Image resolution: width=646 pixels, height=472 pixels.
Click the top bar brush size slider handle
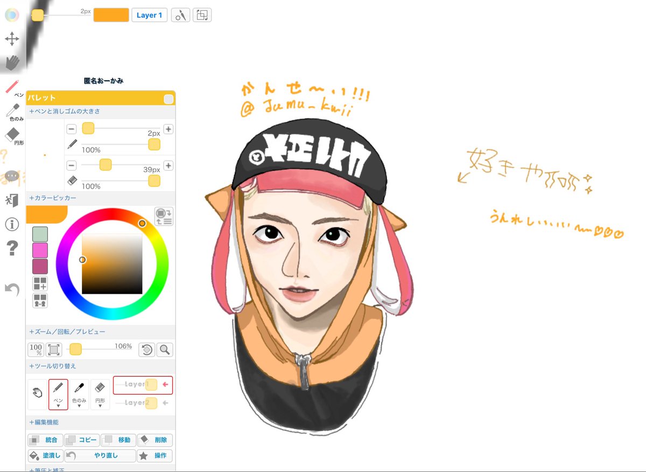point(37,15)
